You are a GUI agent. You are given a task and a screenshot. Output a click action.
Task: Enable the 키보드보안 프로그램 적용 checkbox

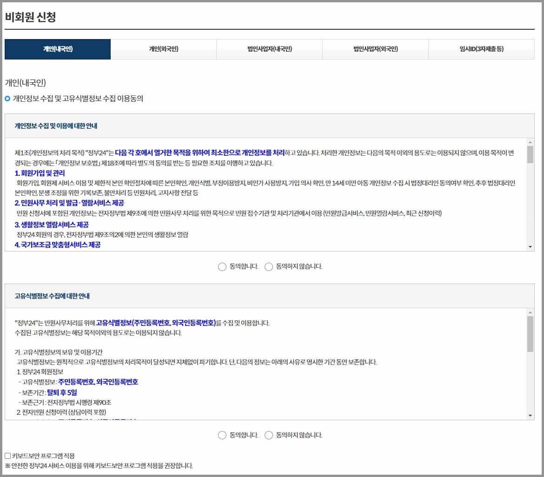pos(7,456)
